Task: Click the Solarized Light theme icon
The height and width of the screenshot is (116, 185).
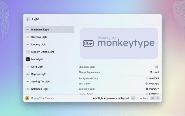Action: coord(28,89)
